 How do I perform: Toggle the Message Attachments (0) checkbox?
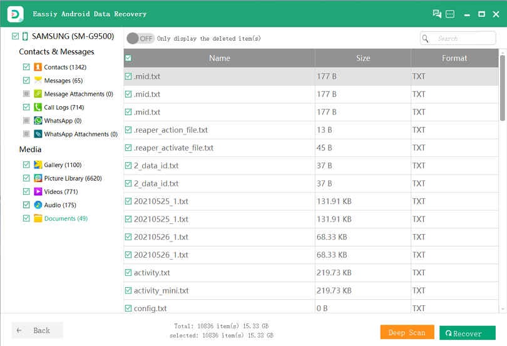coord(26,94)
